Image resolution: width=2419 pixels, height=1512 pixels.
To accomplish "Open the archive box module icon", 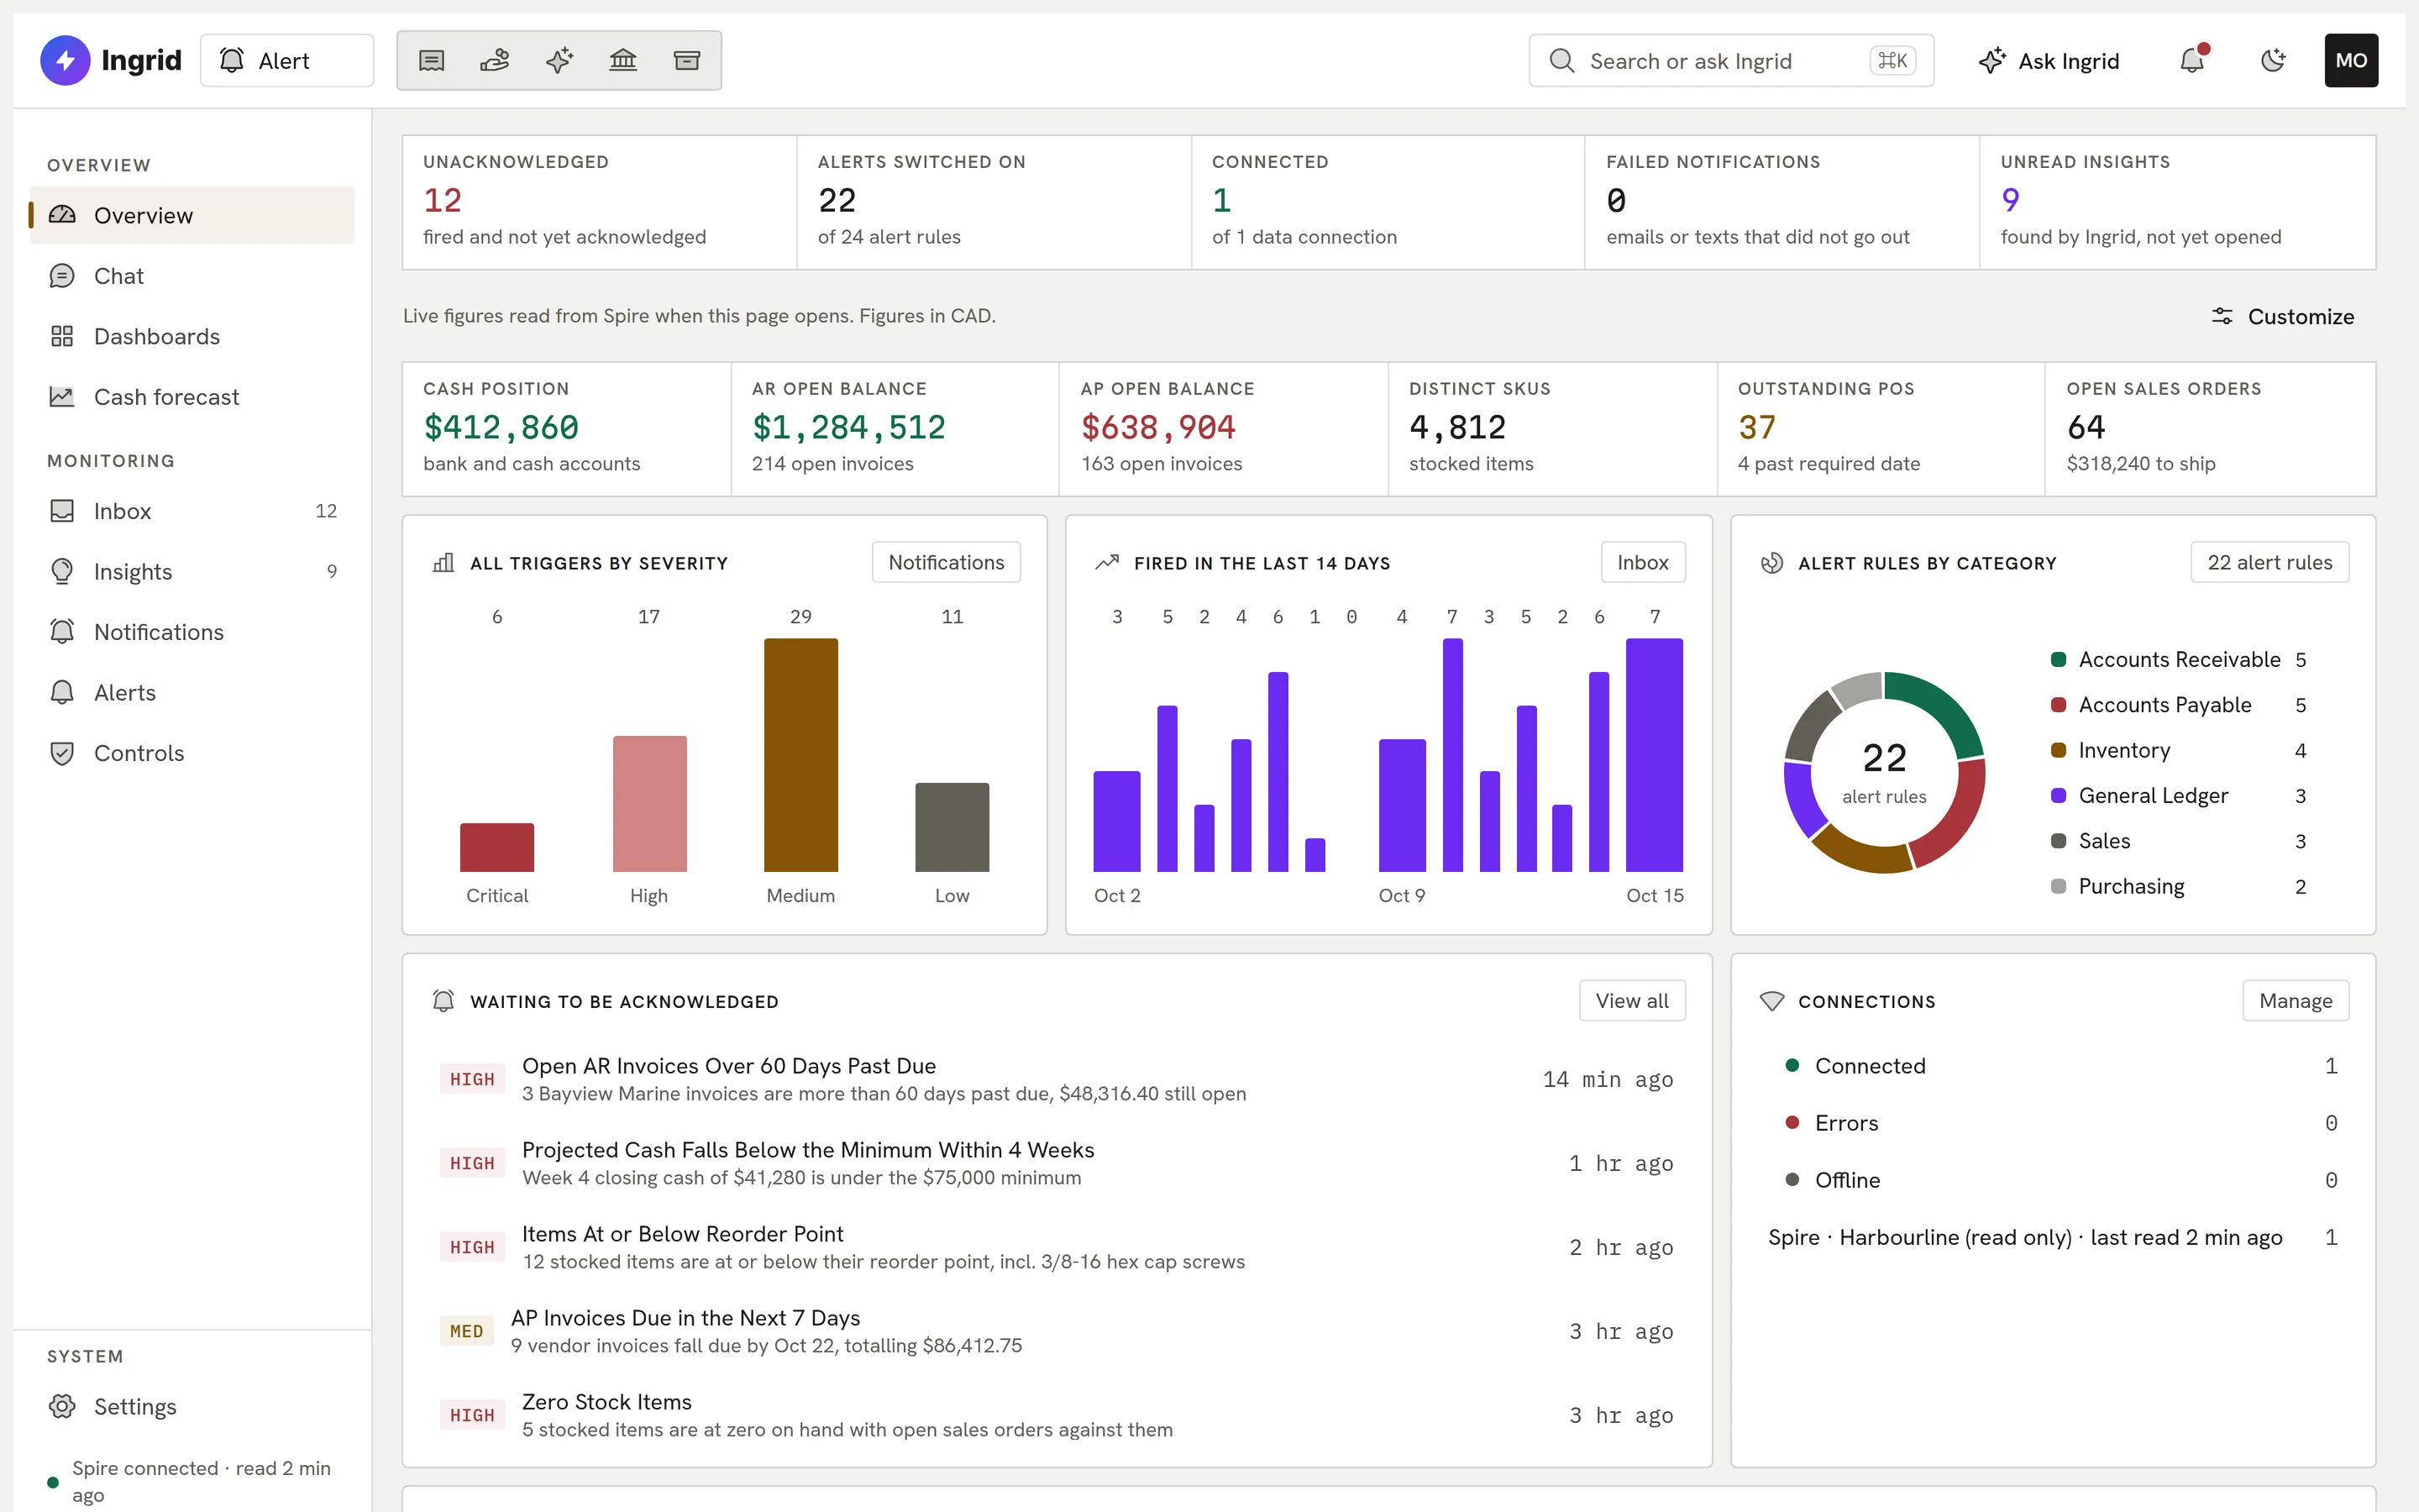I will pyautogui.click(x=687, y=61).
